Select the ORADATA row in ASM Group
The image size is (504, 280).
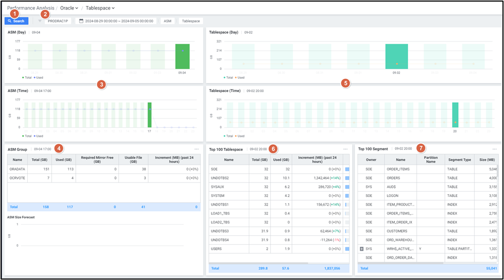point(18,170)
